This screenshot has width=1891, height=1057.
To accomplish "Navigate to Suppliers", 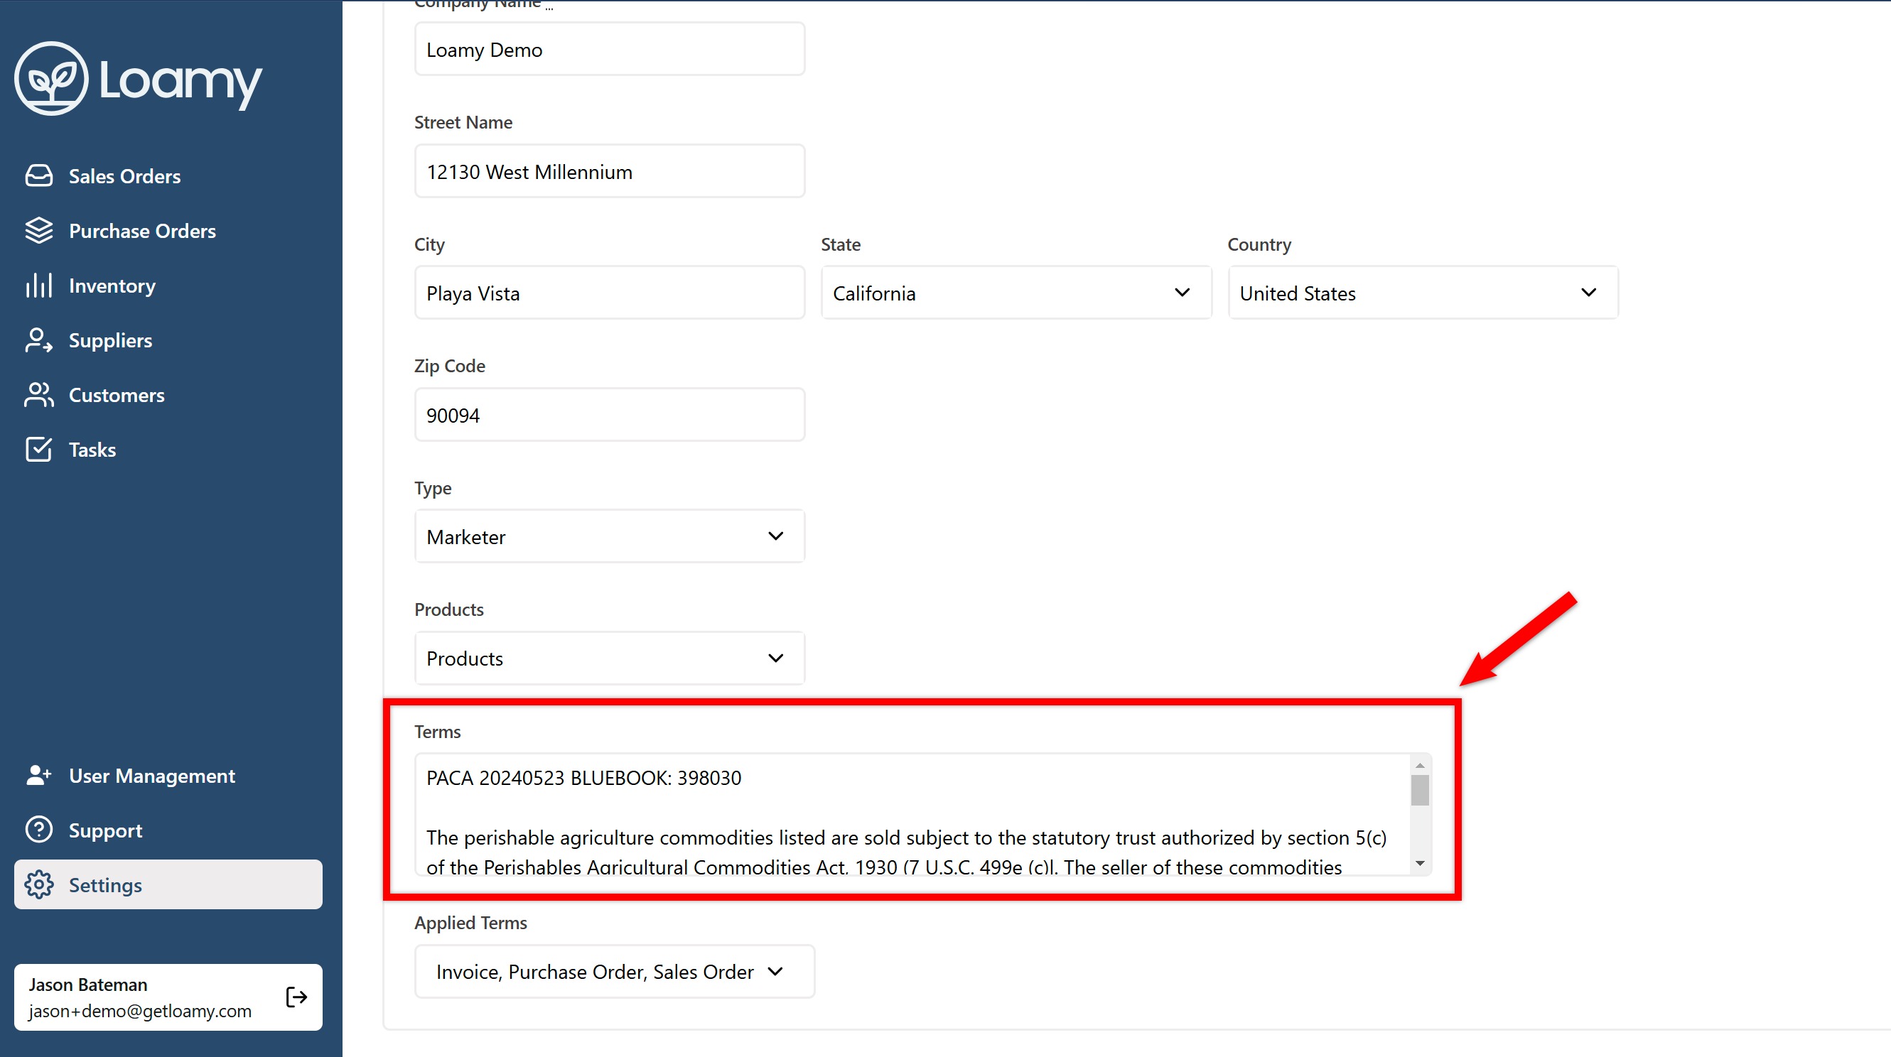I will (168, 340).
